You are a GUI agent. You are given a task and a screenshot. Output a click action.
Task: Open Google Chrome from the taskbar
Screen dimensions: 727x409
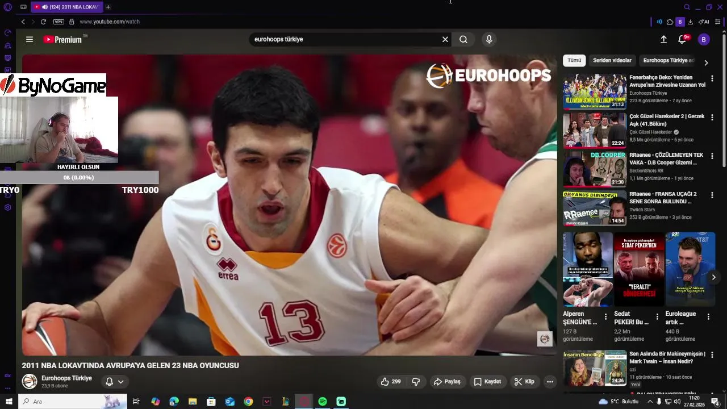248,402
